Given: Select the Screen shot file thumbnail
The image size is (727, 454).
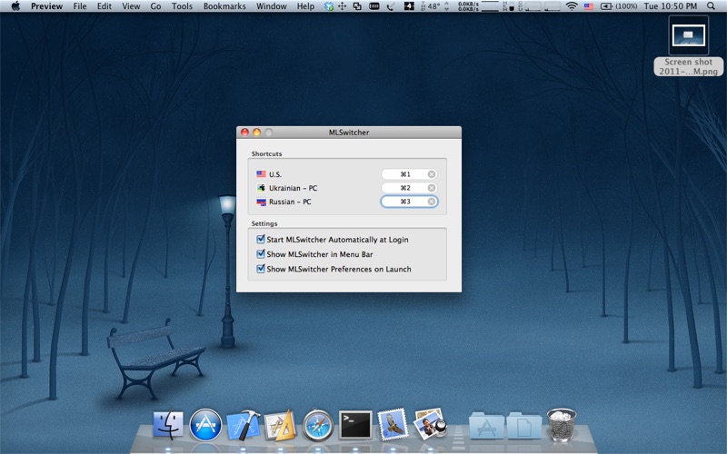Looking at the screenshot, I should [x=689, y=35].
